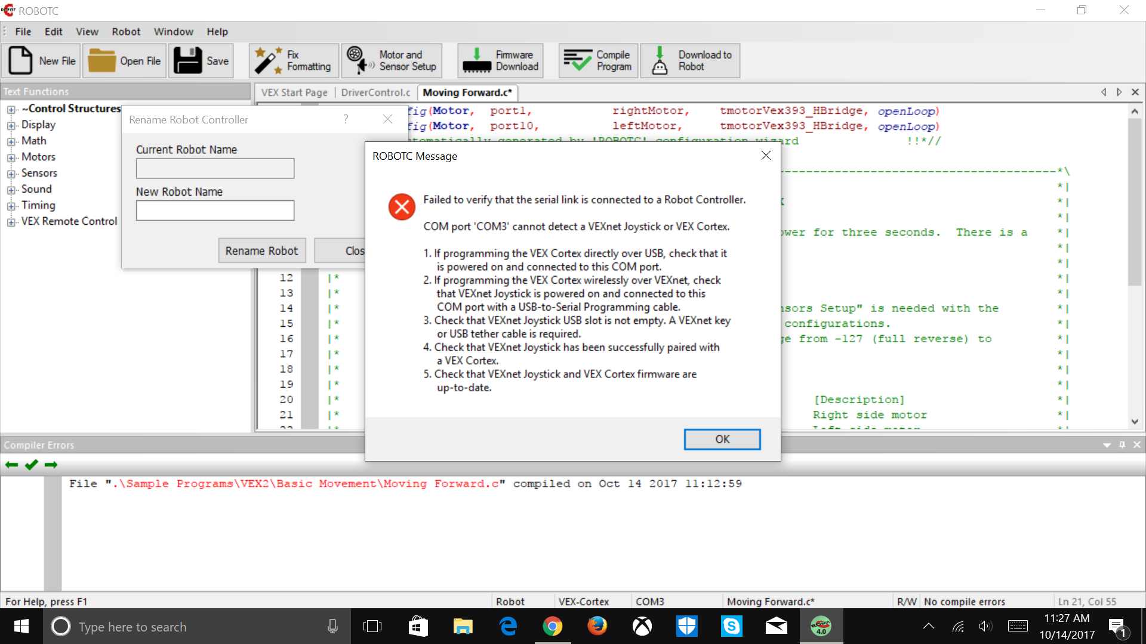1146x644 pixels.
Task: Open the Edit menu
Action: point(53,32)
